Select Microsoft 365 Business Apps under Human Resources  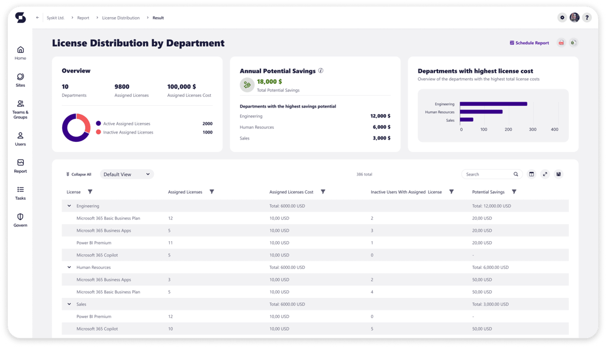[315, 280]
